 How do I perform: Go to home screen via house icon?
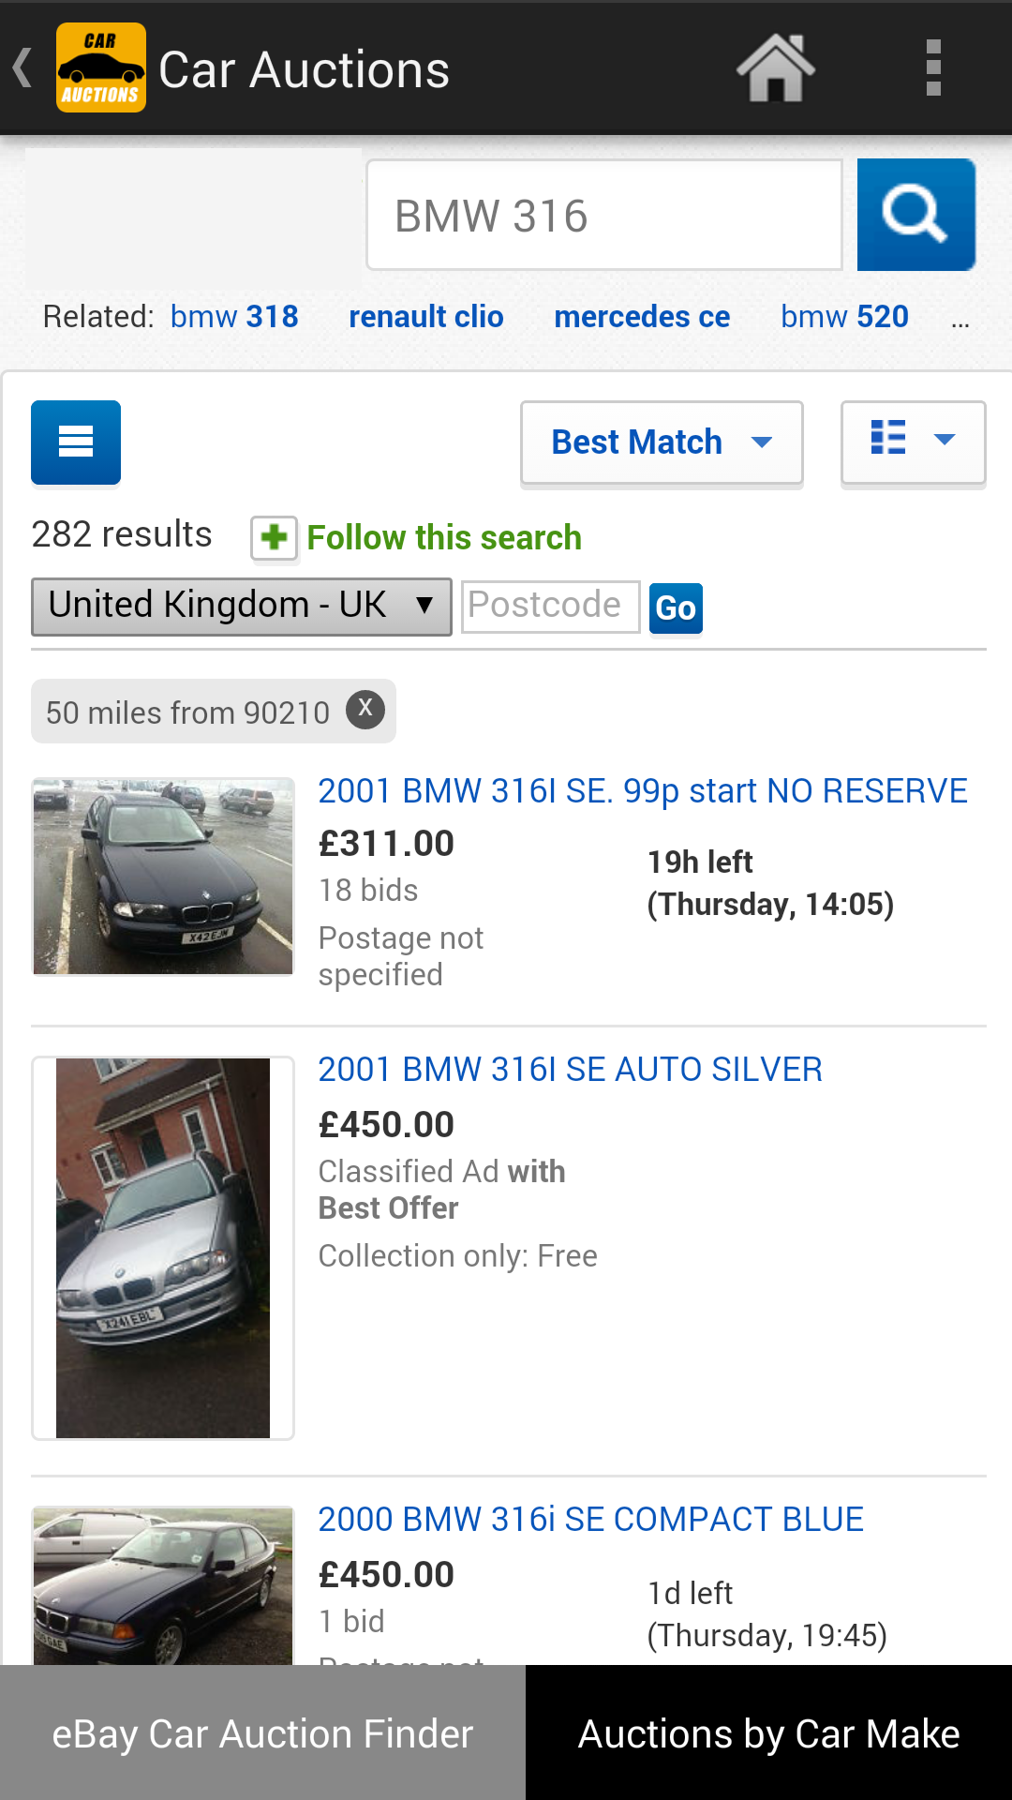(774, 67)
